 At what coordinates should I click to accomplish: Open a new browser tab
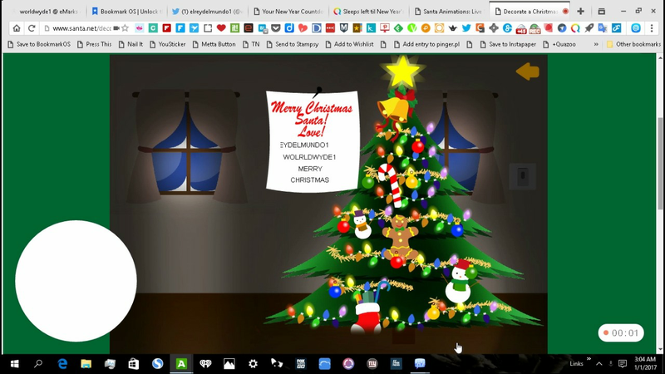tap(580, 12)
